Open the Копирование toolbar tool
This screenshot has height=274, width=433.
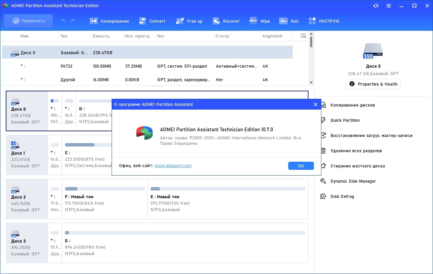(x=109, y=21)
